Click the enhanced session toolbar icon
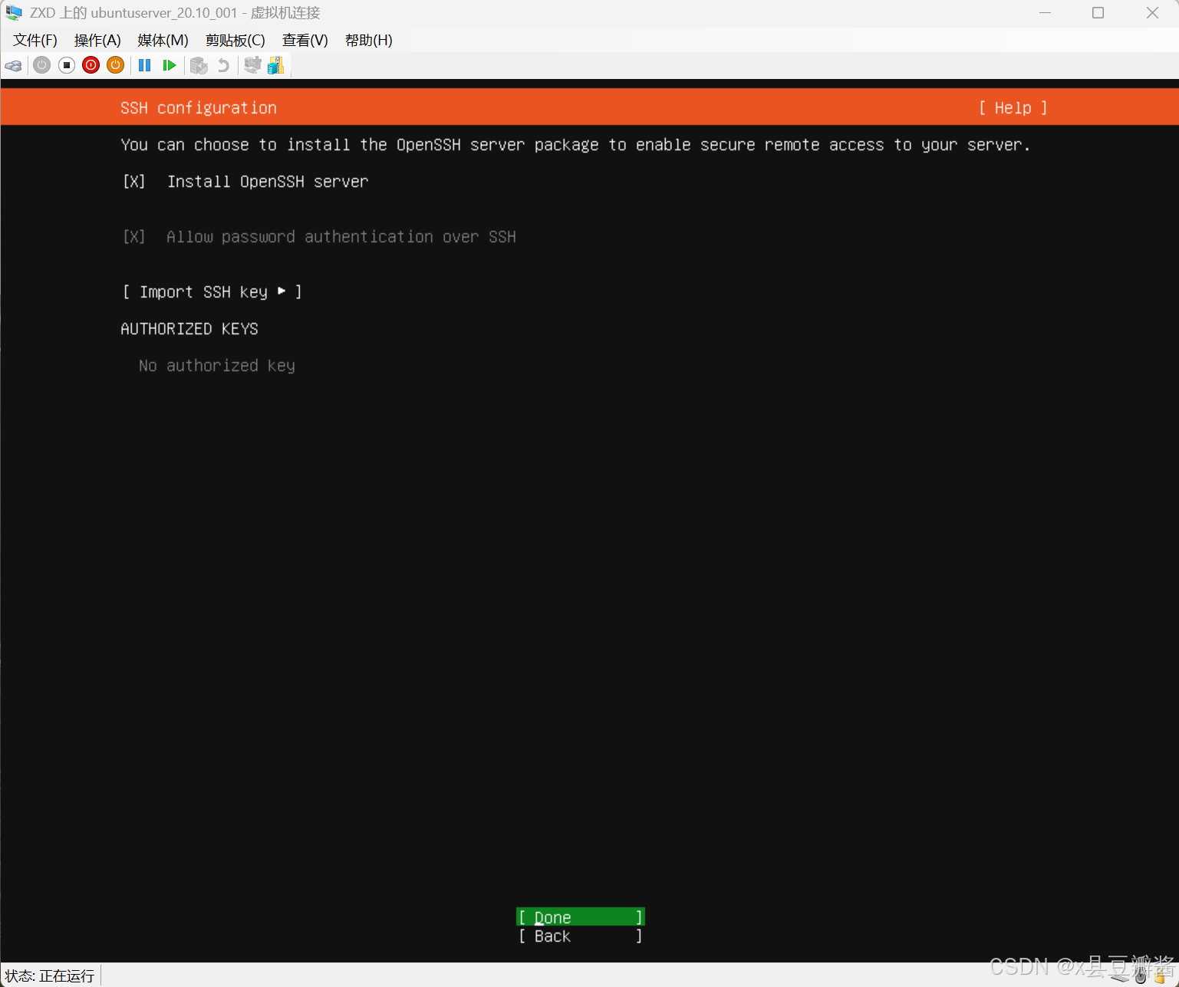 click(253, 65)
